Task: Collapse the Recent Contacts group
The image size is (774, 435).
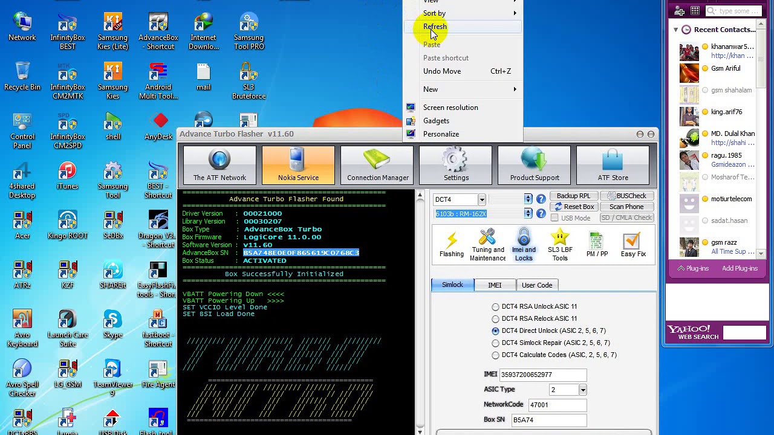Action: pos(675,30)
